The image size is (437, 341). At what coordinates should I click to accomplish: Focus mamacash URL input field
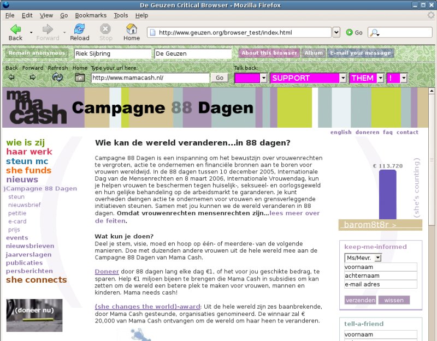(150, 77)
